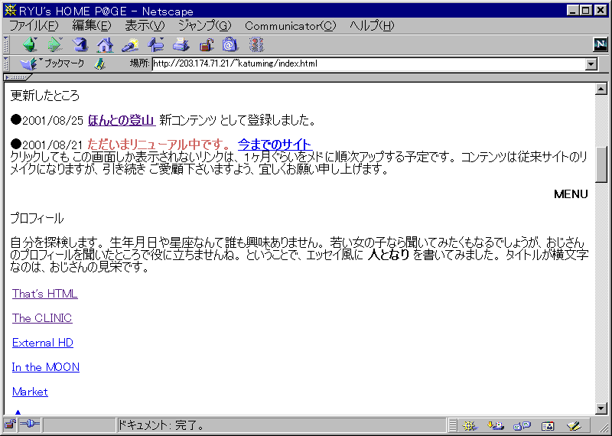Screen dimensions: 612x436
Task: Click the Forward navigation arrow
Action: [54, 45]
